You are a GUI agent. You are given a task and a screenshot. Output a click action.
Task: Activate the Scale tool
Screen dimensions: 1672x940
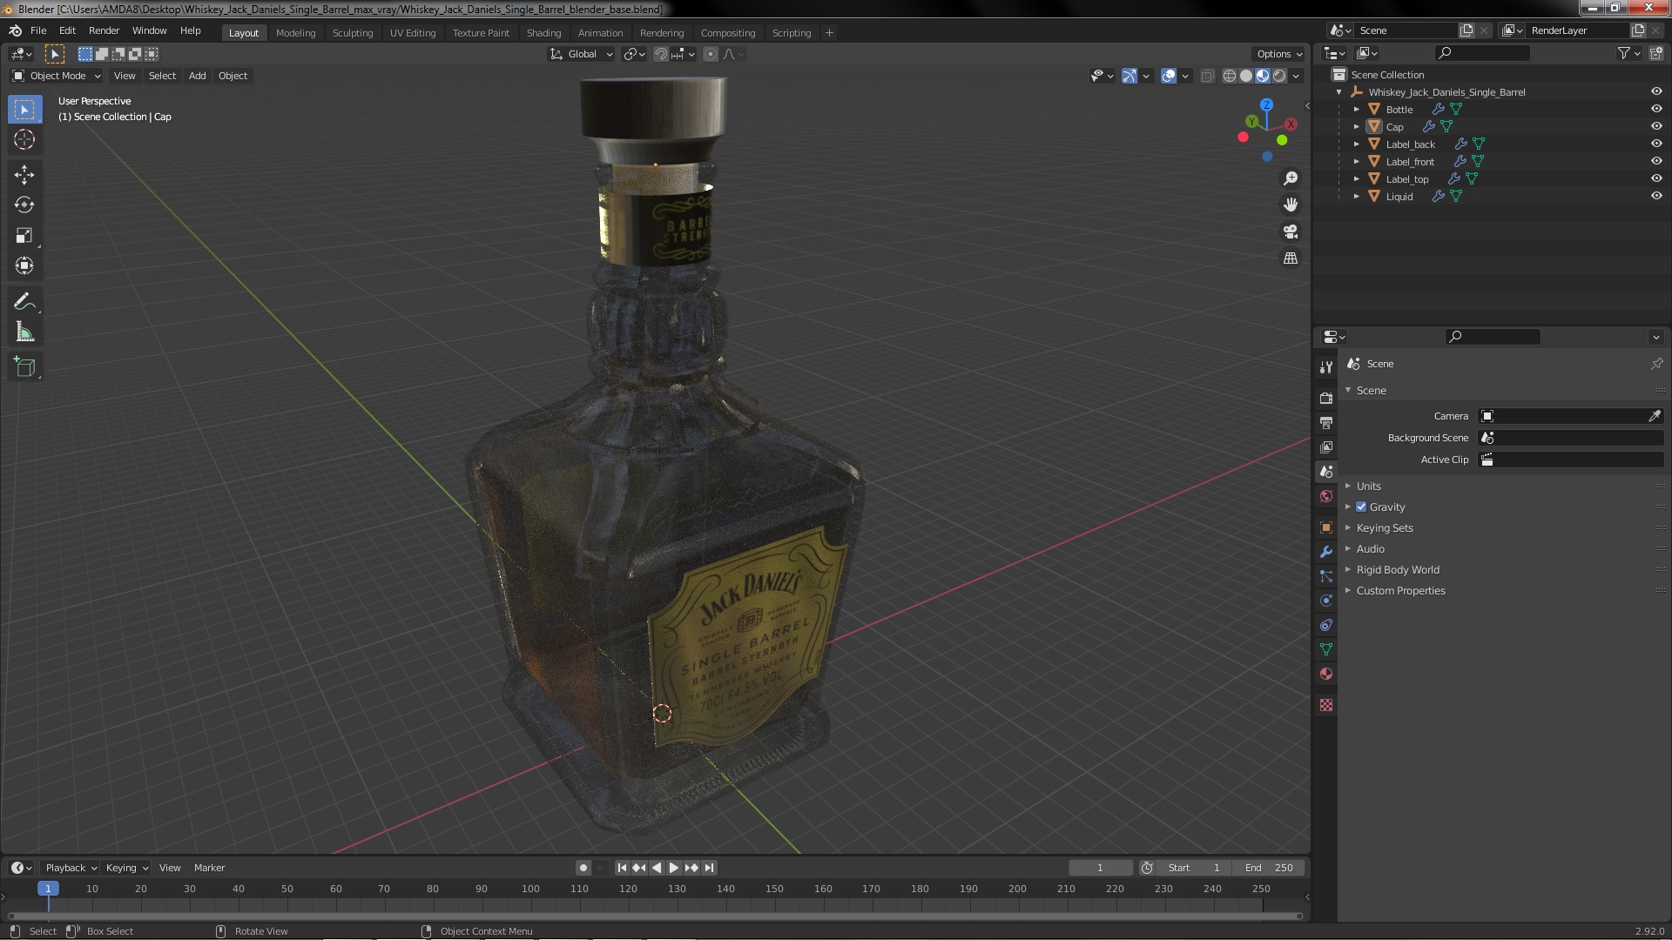pyautogui.click(x=24, y=235)
